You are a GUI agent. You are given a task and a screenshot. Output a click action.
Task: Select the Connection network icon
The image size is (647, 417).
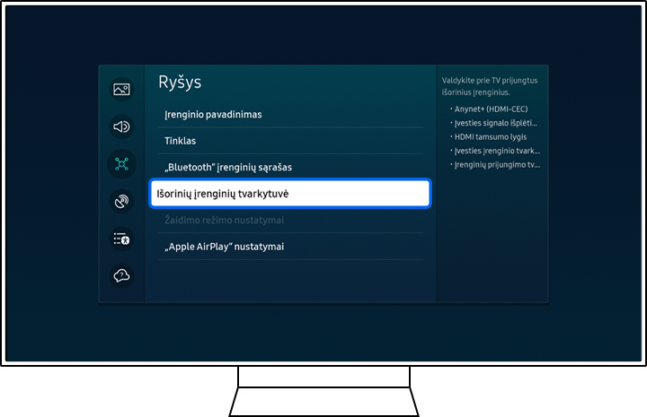point(121,163)
